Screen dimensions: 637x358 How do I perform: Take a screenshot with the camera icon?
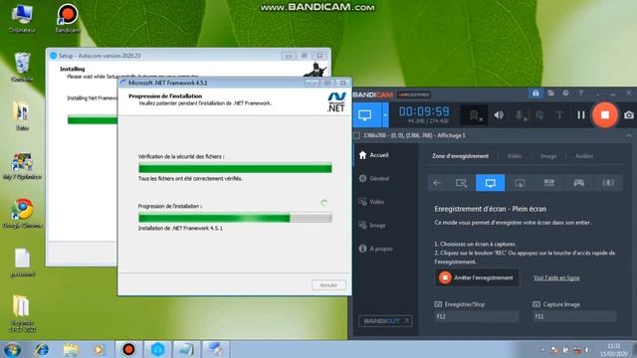[628, 115]
